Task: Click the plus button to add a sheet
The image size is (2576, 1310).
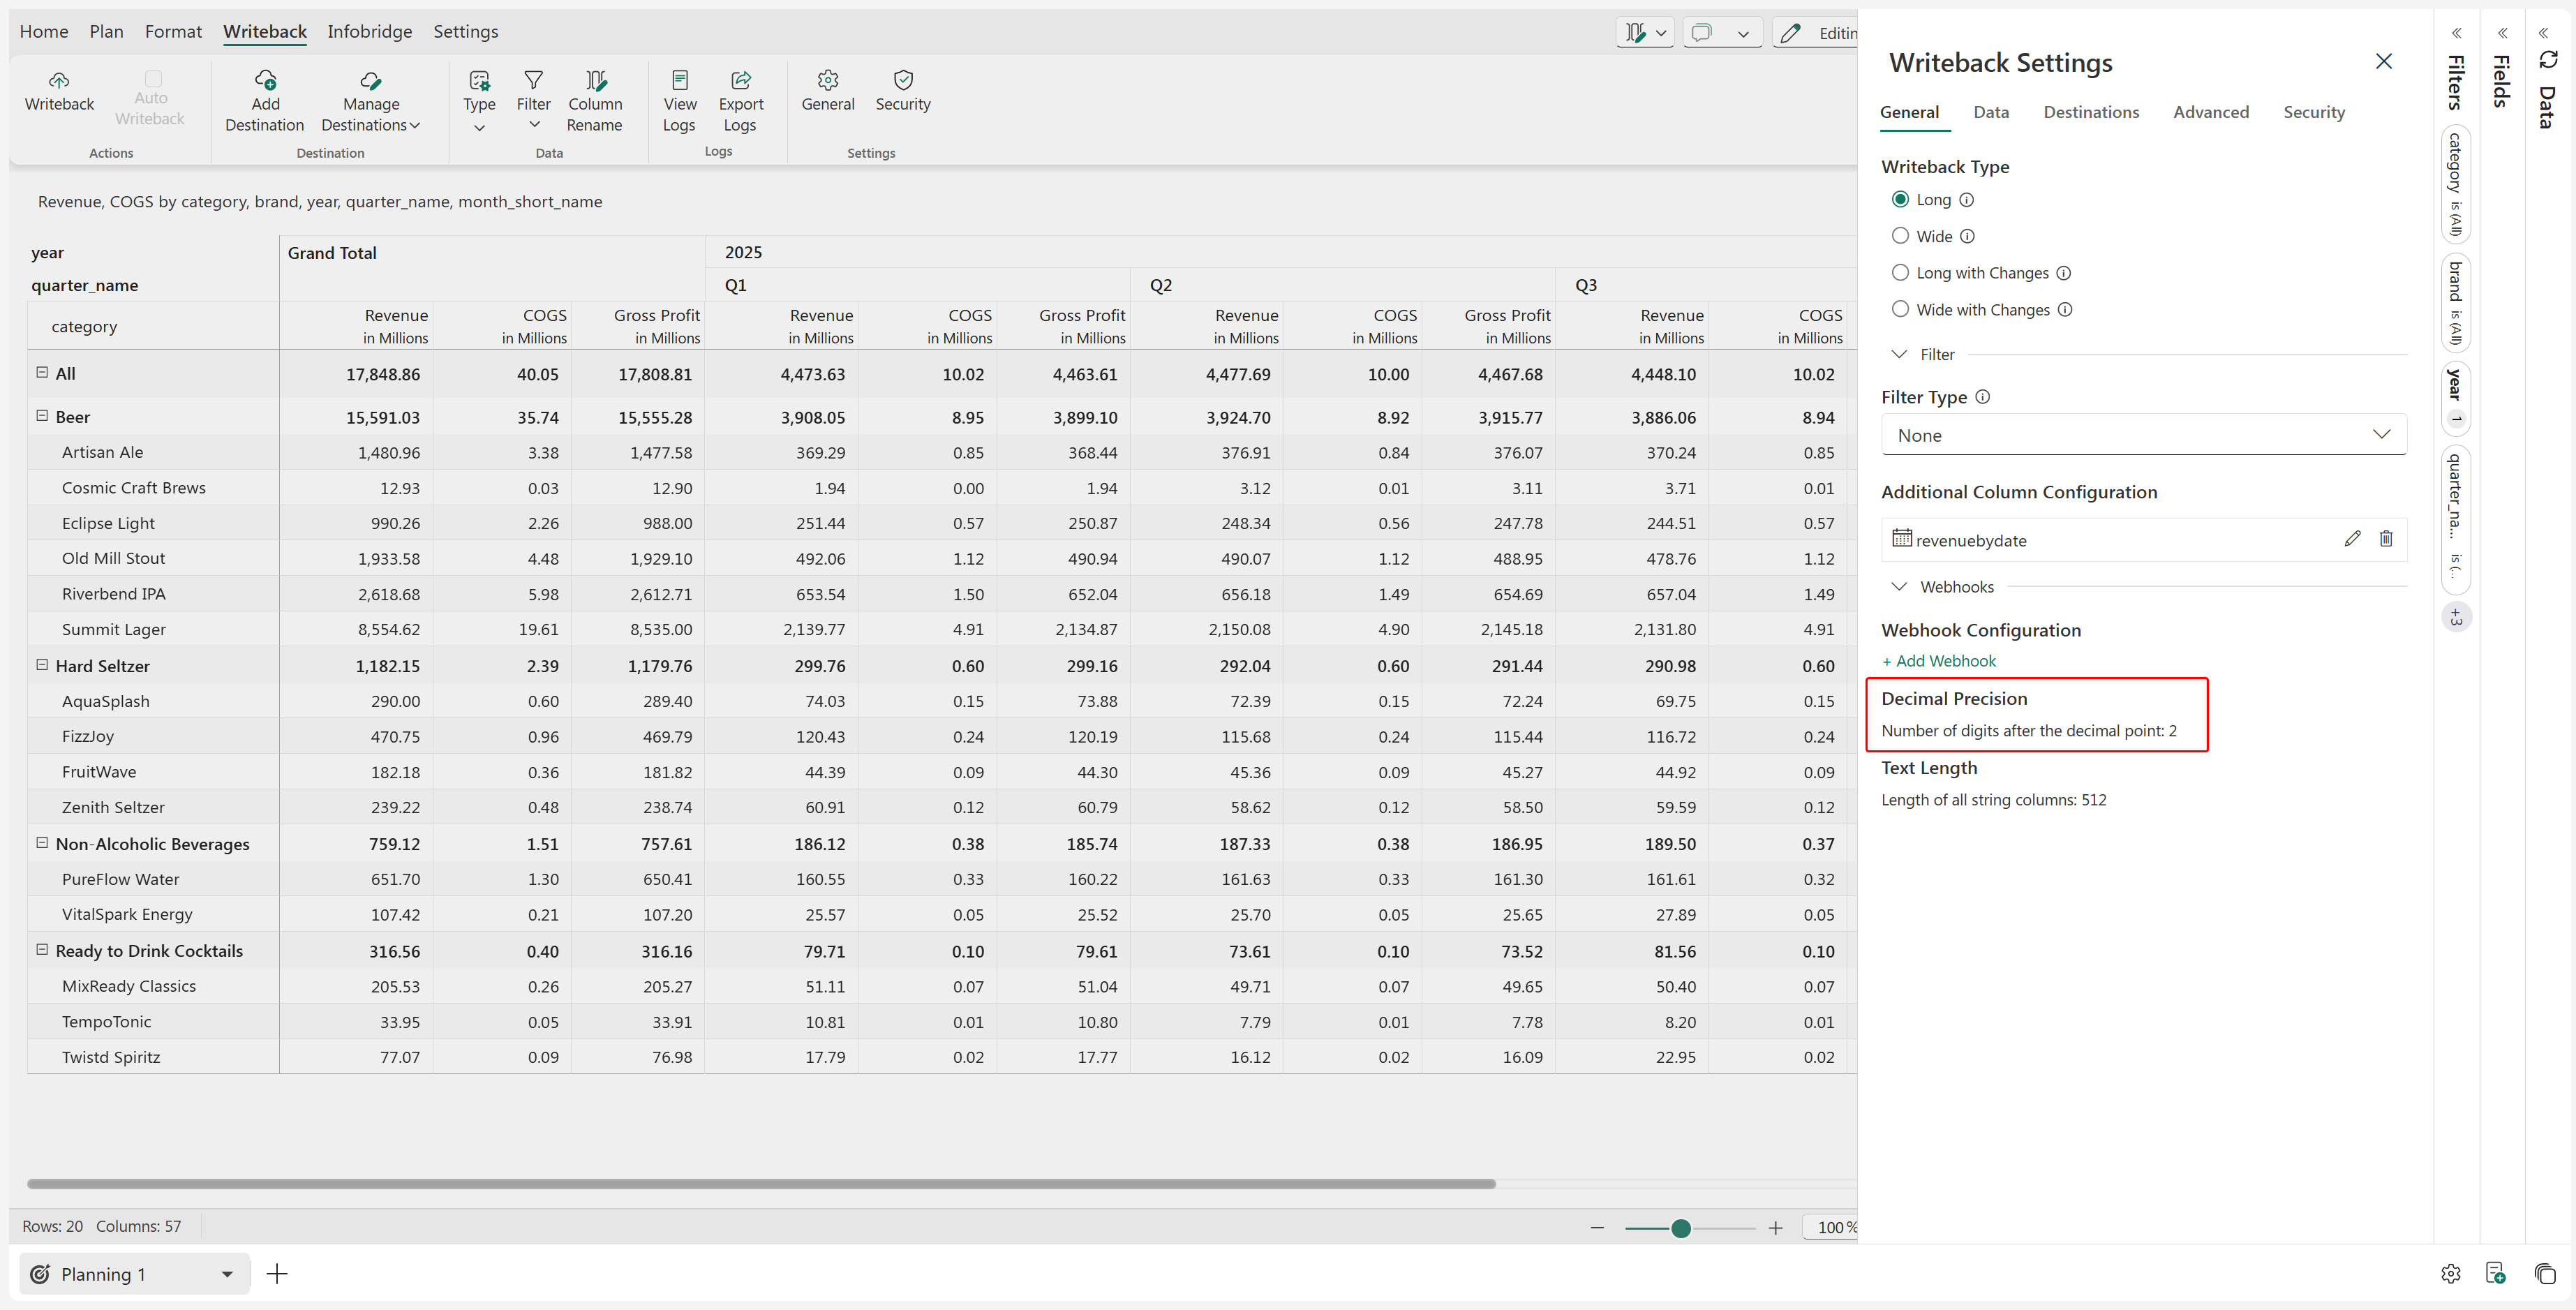Action: click(277, 1273)
